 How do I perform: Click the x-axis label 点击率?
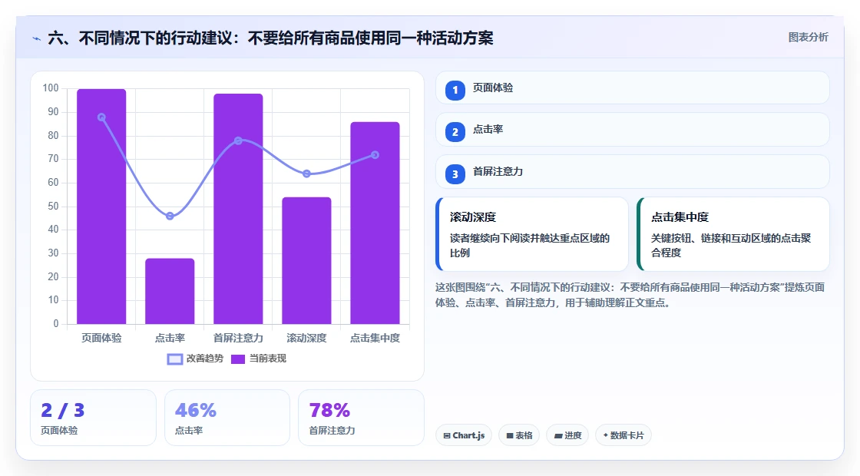coord(170,339)
